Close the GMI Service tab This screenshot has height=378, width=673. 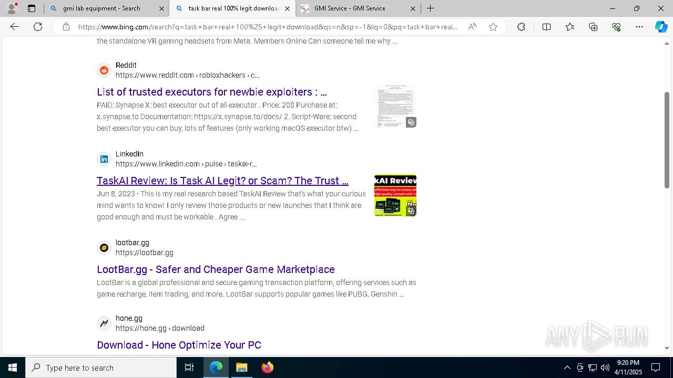point(413,8)
